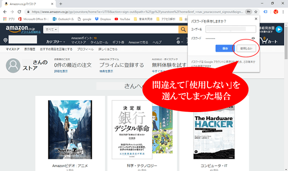Screen dimensions: 288x171
Task: Open the 銀行デジタル革命 book cover
Action: 132,130
